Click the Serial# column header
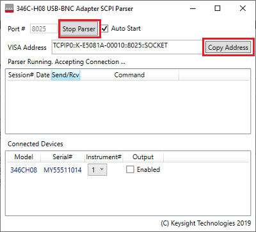This screenshot has height=232, width=256. tap(63, 157)
